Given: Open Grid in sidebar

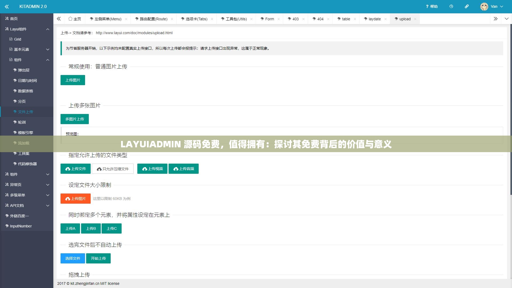Looking at the screenshot, I should [27, 39].
